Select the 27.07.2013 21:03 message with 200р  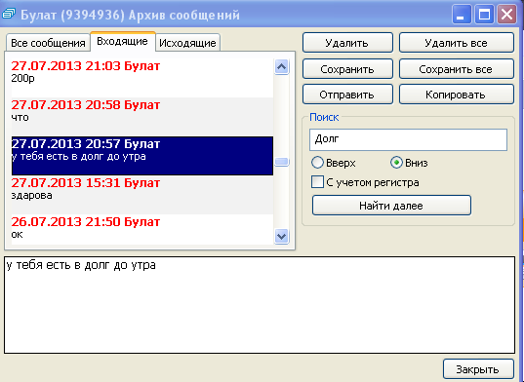[142, 78]
